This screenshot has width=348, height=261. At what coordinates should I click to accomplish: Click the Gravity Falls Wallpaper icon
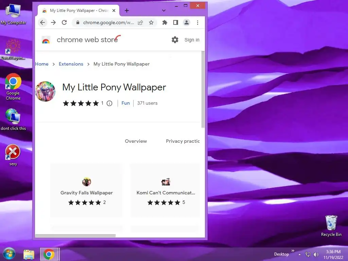coord(87,182)
